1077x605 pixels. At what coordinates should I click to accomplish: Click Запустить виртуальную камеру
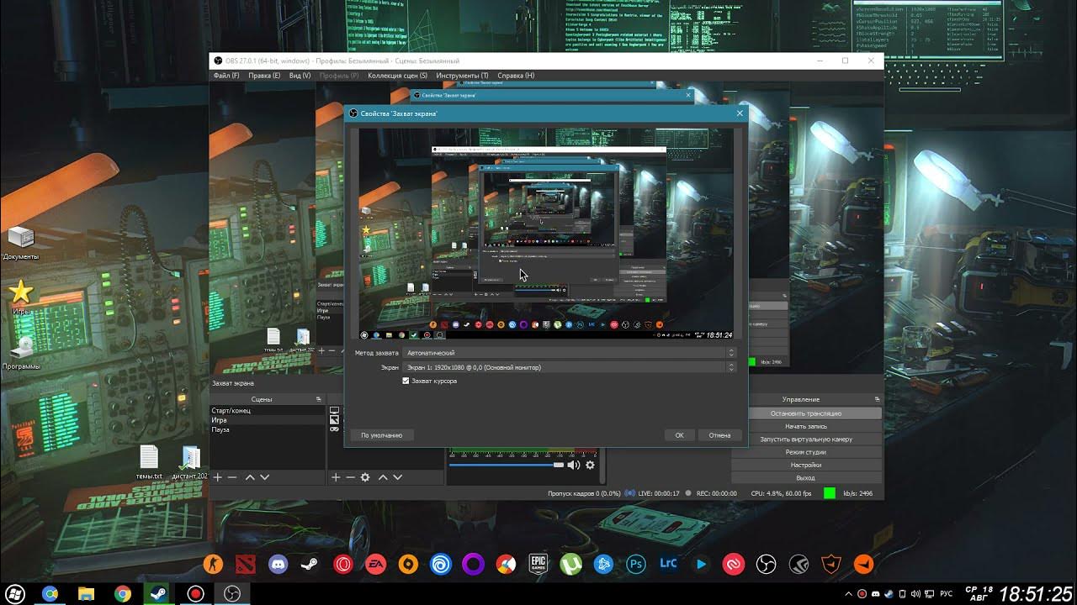coord(806,439)
